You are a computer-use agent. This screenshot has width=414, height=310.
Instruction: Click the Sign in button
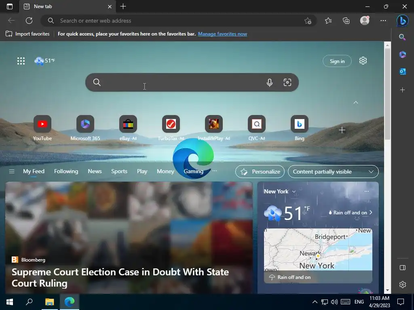tap(337, 61)
